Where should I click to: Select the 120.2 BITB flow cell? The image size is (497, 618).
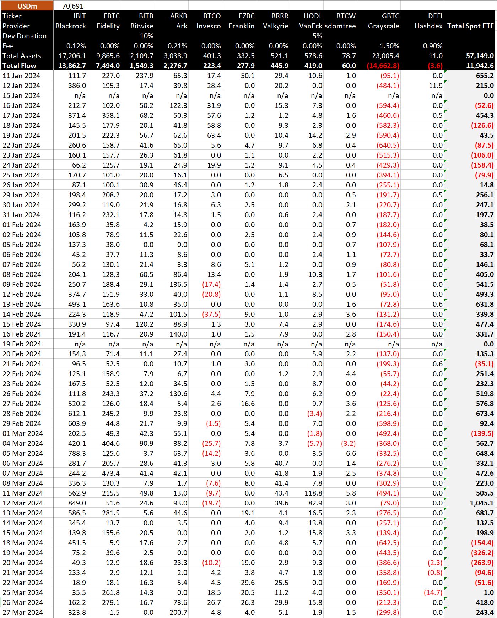tap(145, 324)
